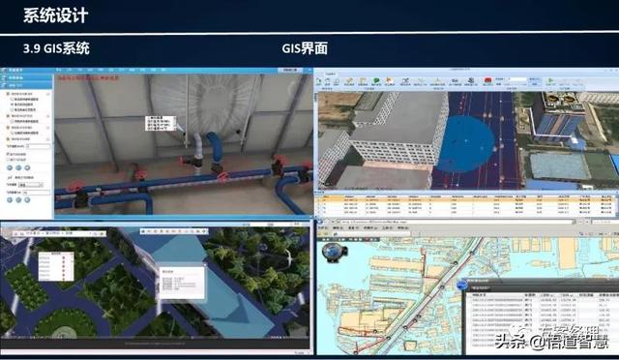Collapse the third sidebar group with its chevron
The height and width of the screenshot is (360, 619).
pyautogui.click(x=48, y=127)
